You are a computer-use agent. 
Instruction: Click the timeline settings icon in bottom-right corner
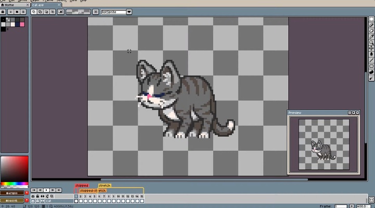(371, 200)
